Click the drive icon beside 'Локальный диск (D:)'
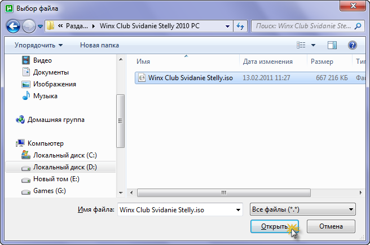The height and width of the screenshot is (245, 370). (26, 168)
